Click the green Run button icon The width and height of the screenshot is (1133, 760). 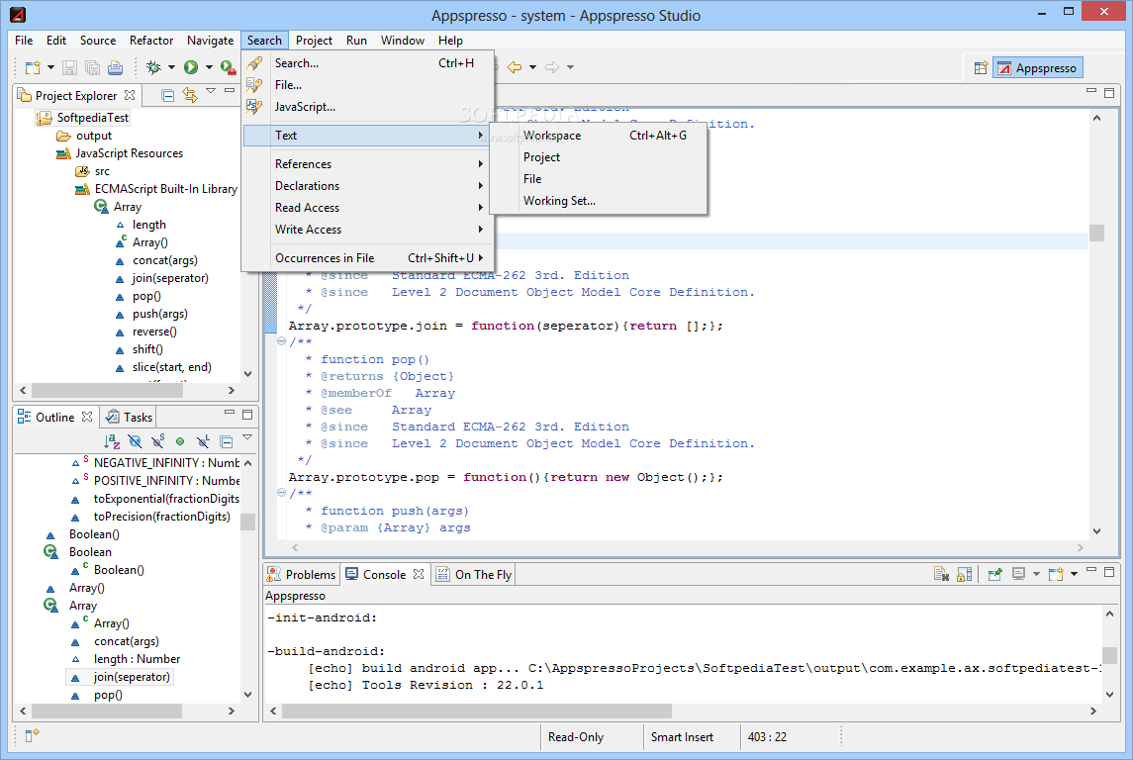click(190, 67)
